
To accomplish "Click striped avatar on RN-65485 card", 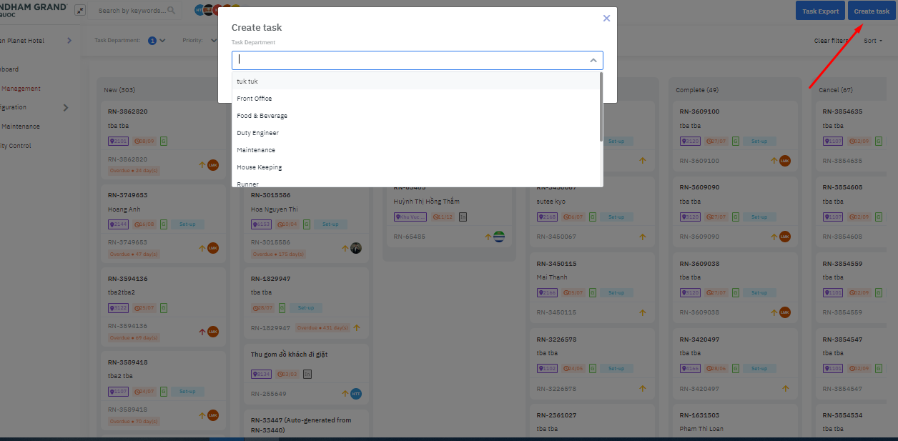I will pos(499,237).
